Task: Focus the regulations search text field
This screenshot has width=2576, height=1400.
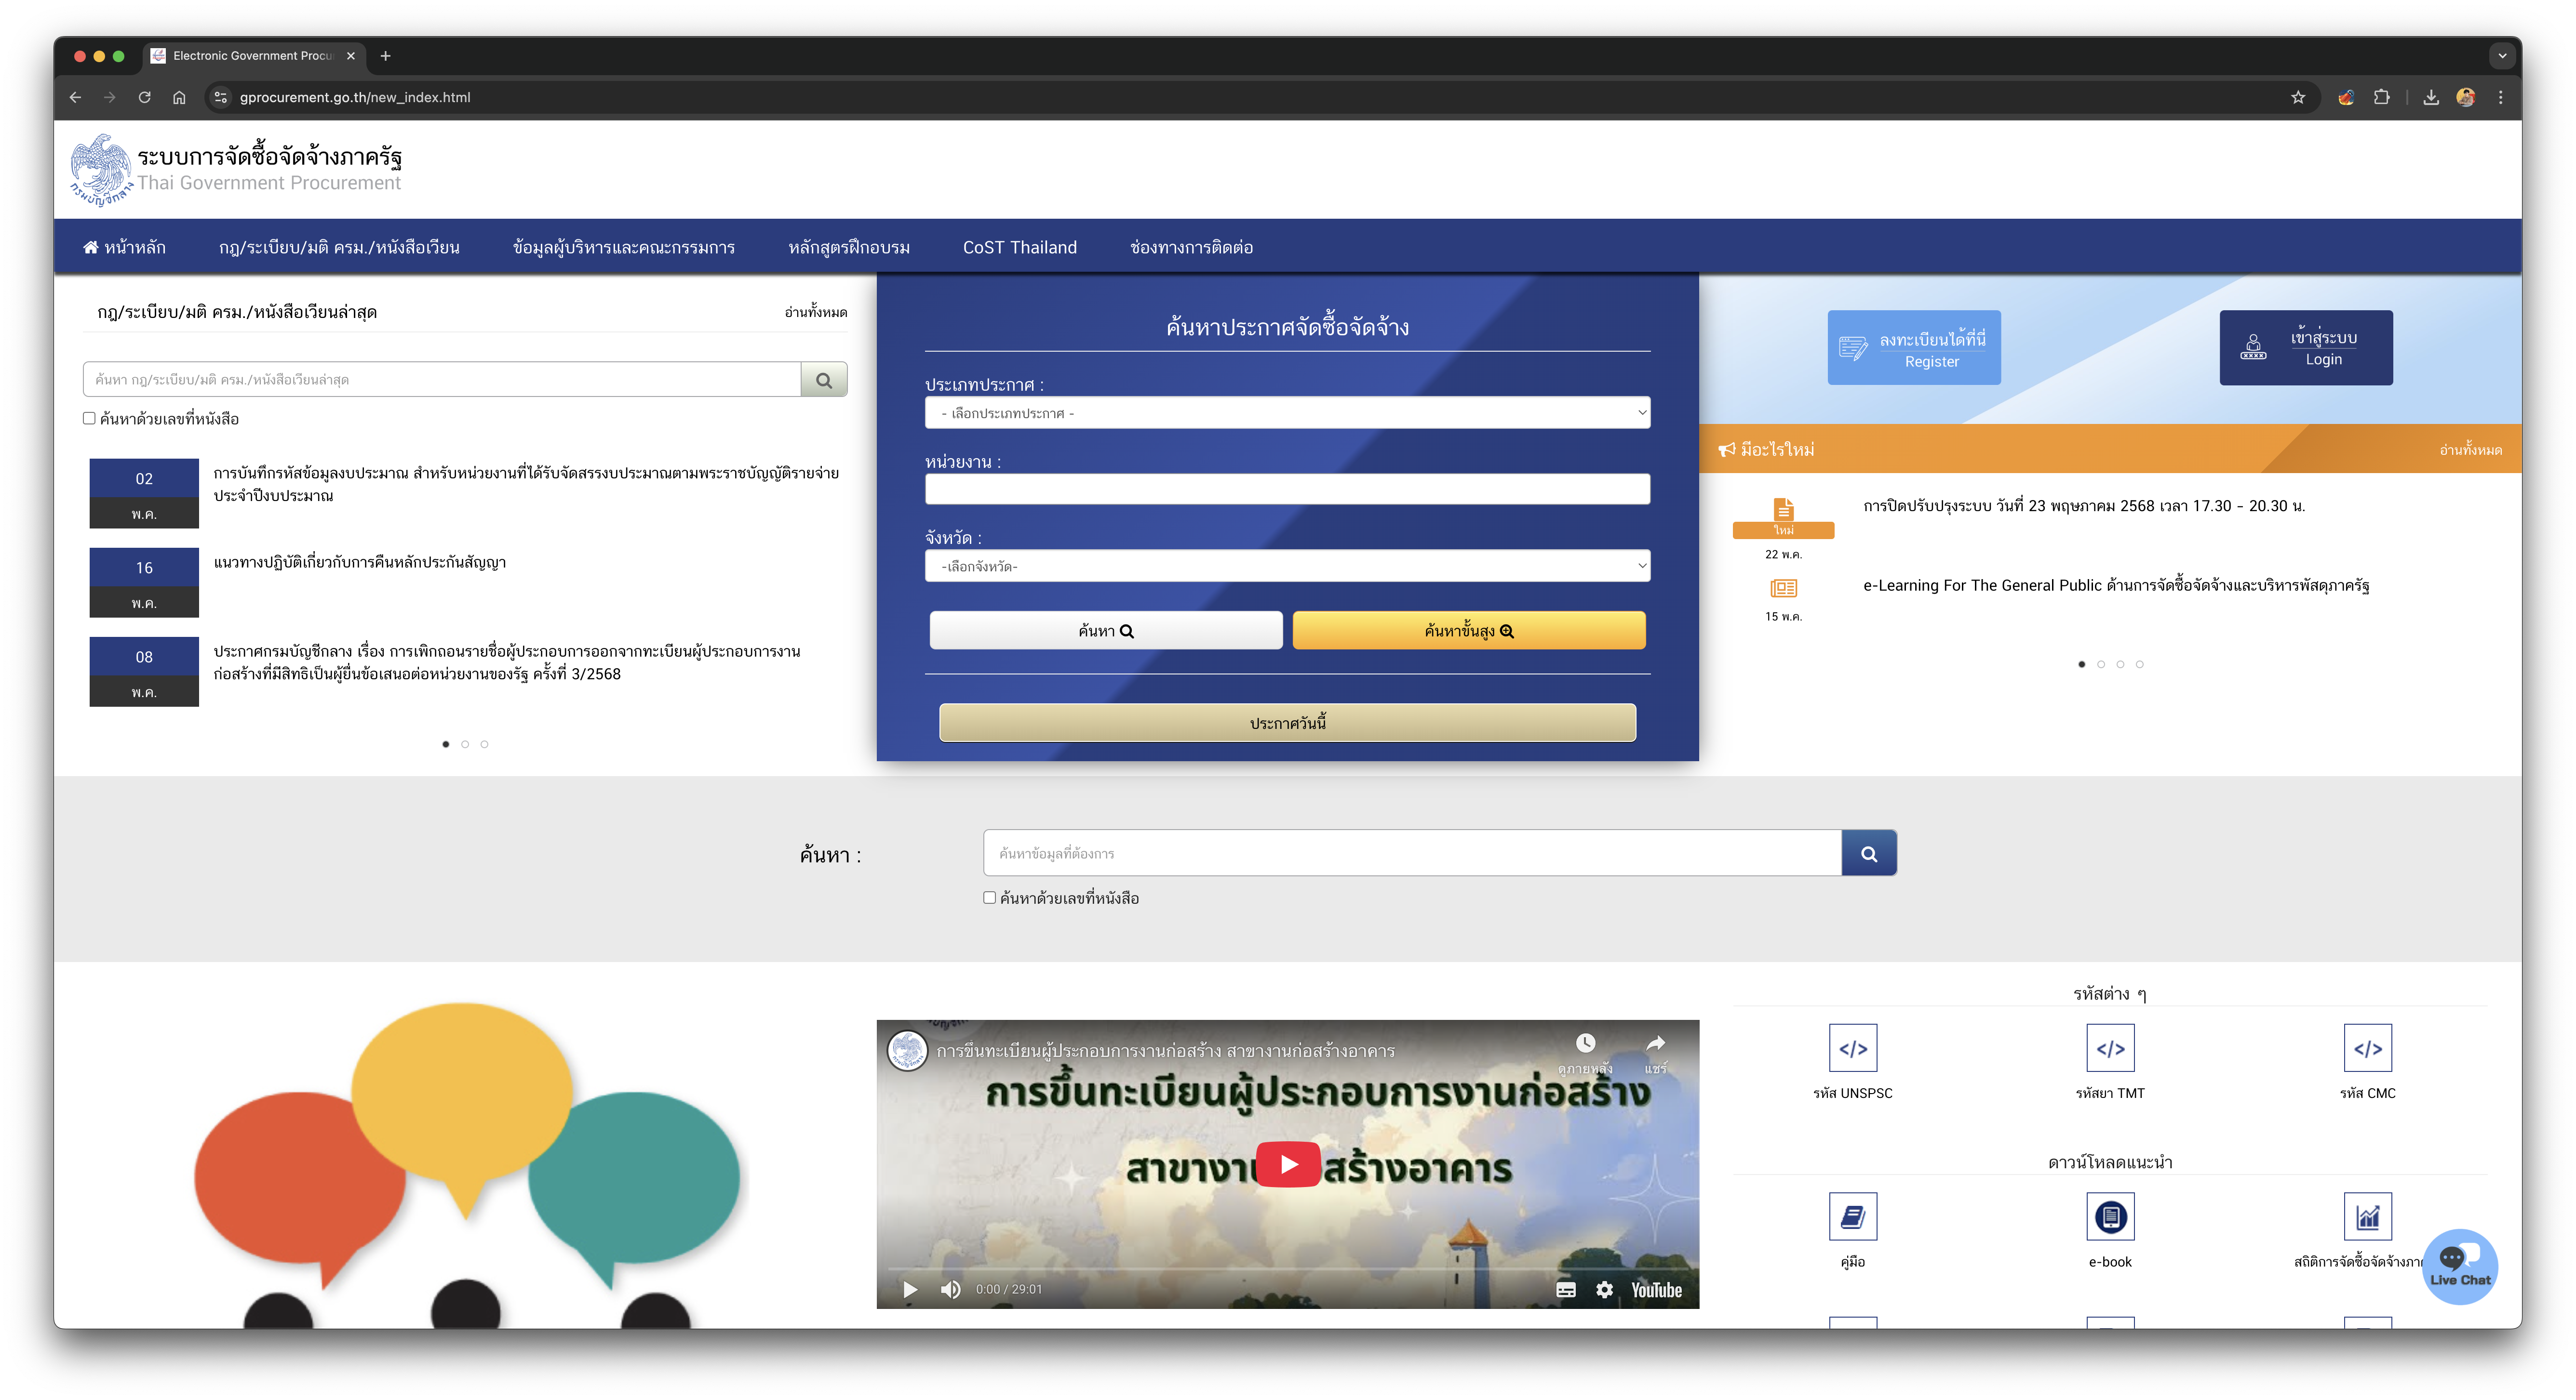Action: click(442, 380)
